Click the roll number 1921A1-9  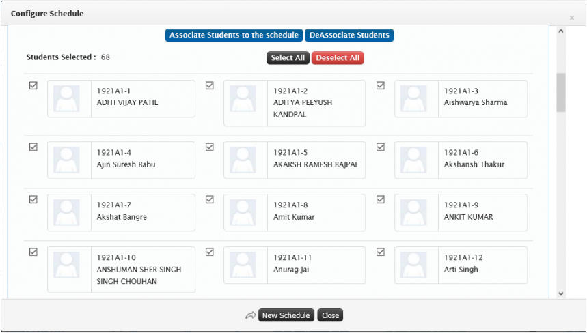[461, 205]
